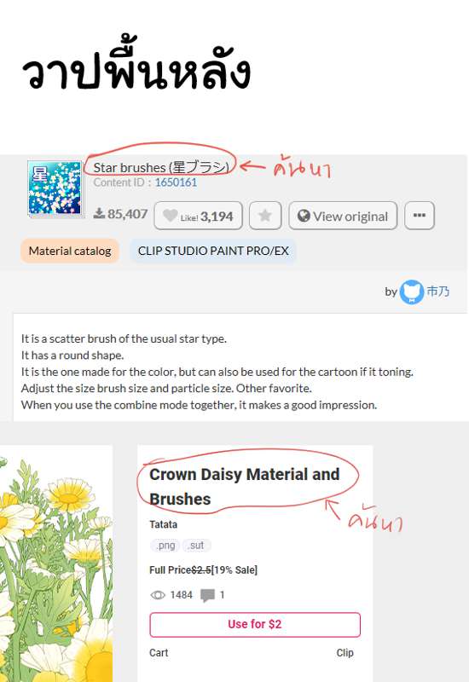Click the Star brushes title

coord(161,167)
